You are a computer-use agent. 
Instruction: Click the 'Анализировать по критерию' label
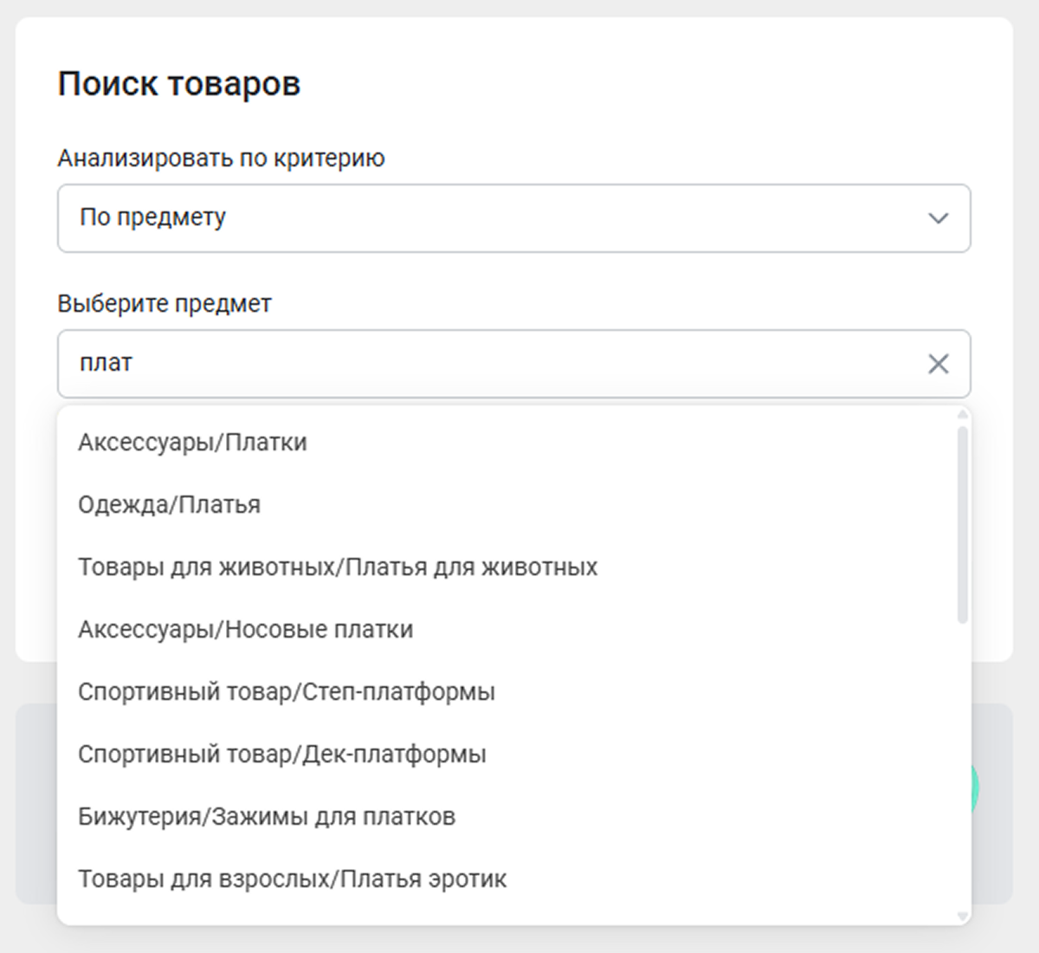(221, 159)
